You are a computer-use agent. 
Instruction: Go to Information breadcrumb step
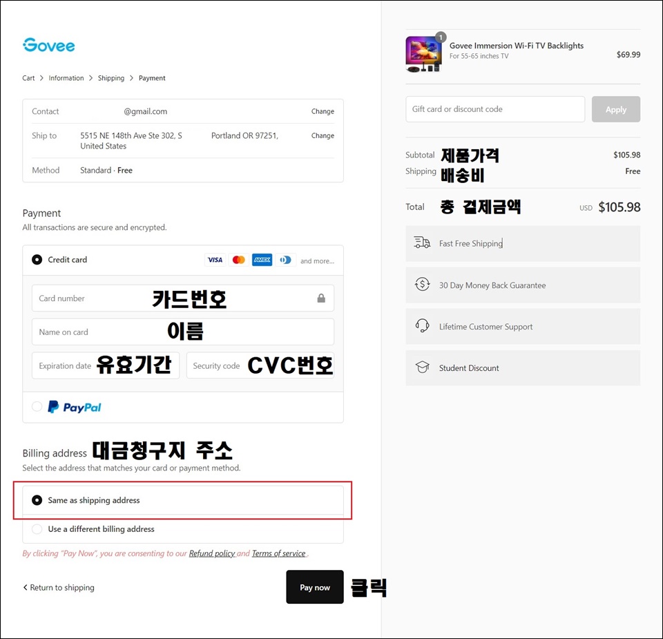pos(66,78)
